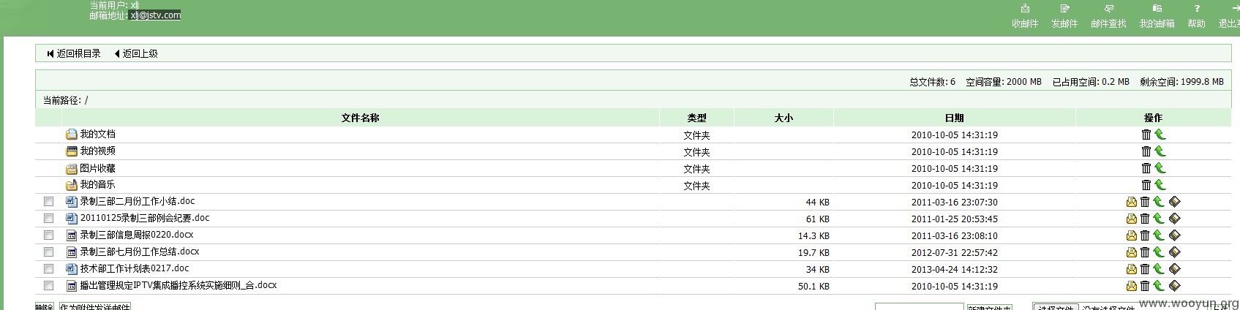Click the new folder name input field

(919, 306)
